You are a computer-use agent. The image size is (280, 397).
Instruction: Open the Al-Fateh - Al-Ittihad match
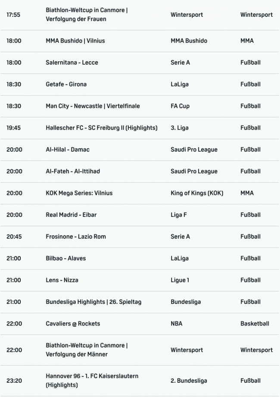coord(73,172)
